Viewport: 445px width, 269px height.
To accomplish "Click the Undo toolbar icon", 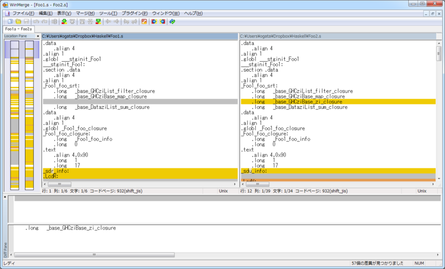I will click(36, 22).
